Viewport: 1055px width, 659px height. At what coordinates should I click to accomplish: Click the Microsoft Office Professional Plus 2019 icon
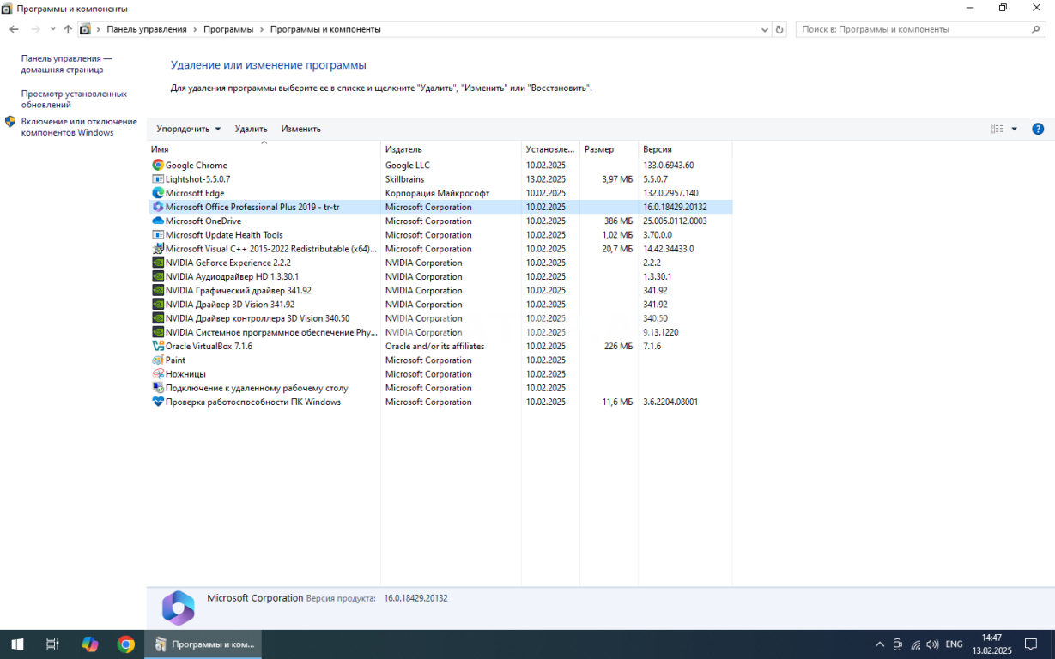(158, 207)
